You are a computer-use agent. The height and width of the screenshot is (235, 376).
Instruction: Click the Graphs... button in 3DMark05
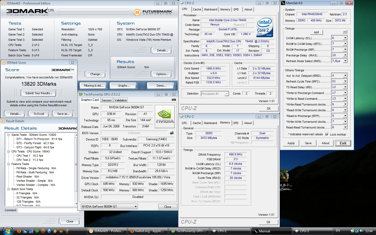(124, 85)
